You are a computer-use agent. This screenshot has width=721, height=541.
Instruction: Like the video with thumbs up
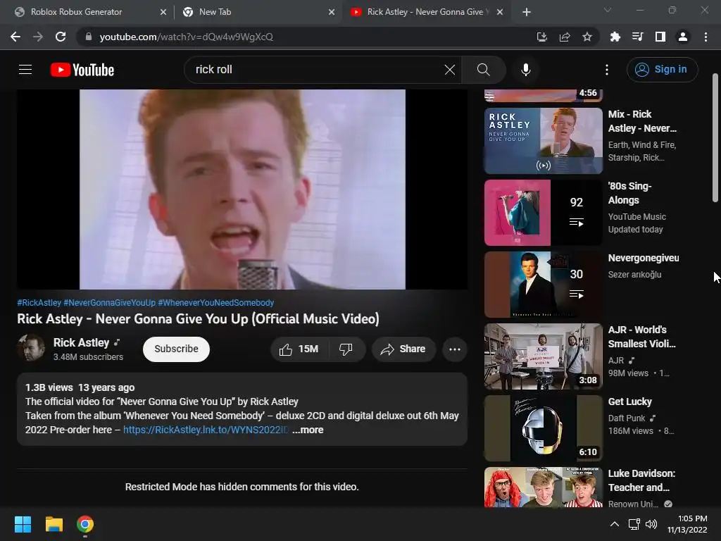point(299,349)
